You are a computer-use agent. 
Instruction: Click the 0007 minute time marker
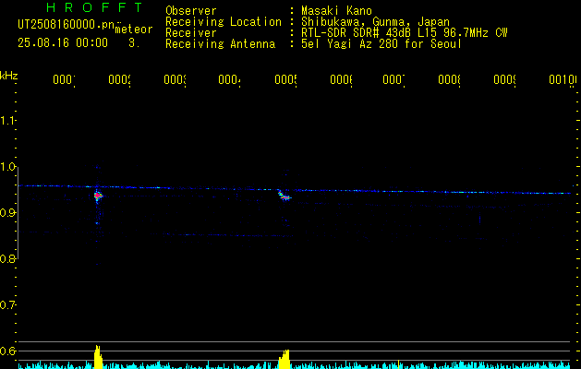click(393, 80)
